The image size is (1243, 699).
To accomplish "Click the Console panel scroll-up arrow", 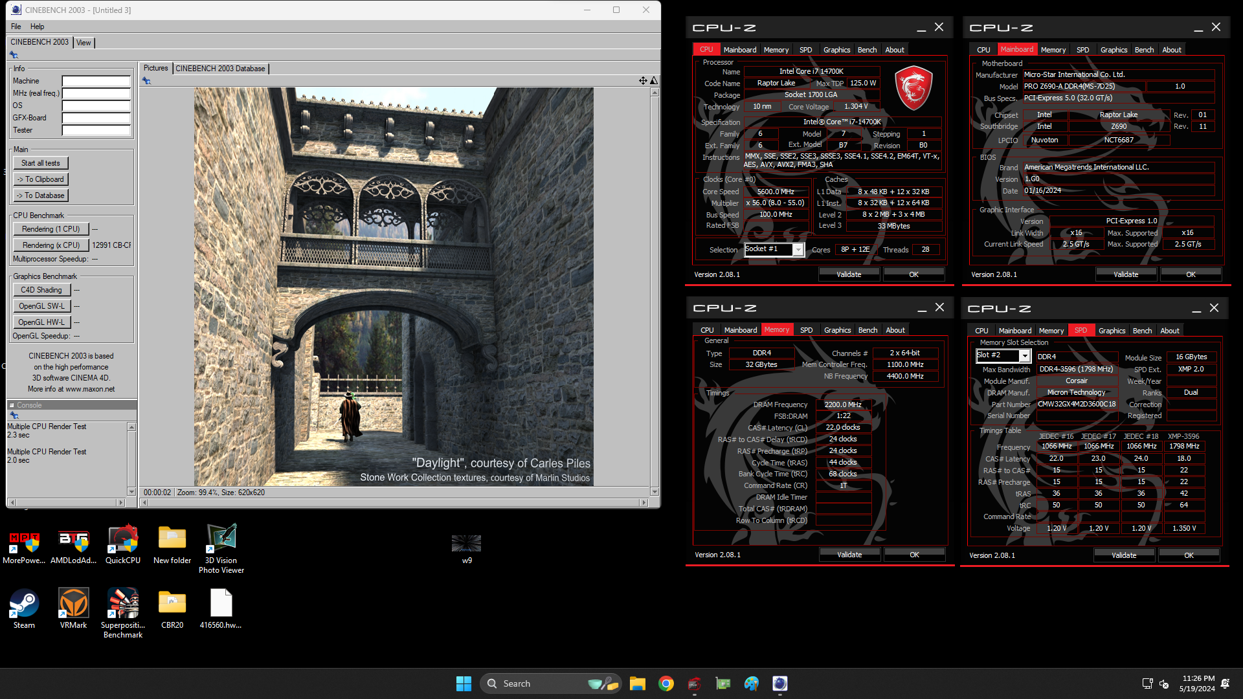I will (131, 427).
